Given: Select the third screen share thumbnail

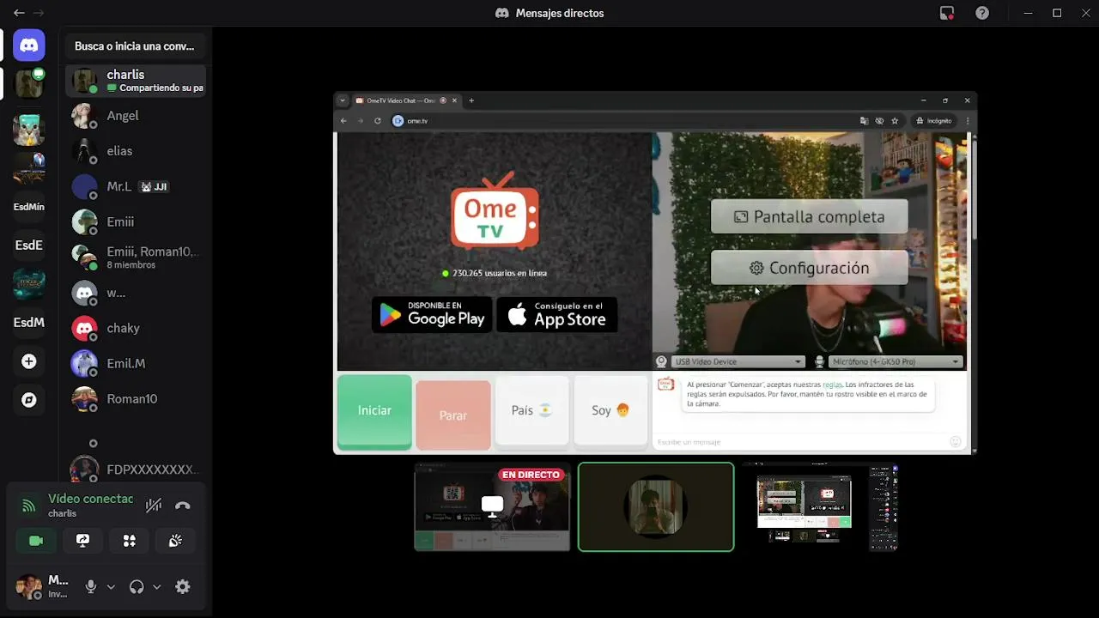Looking at the screenshot, I should (x=820, y=506).
